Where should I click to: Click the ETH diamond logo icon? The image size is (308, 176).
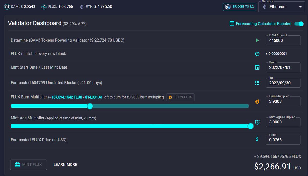tap(82, 7)
